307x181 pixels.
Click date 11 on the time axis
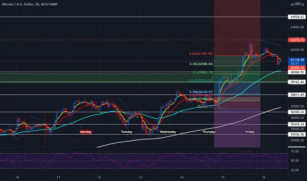pos(58,177)
